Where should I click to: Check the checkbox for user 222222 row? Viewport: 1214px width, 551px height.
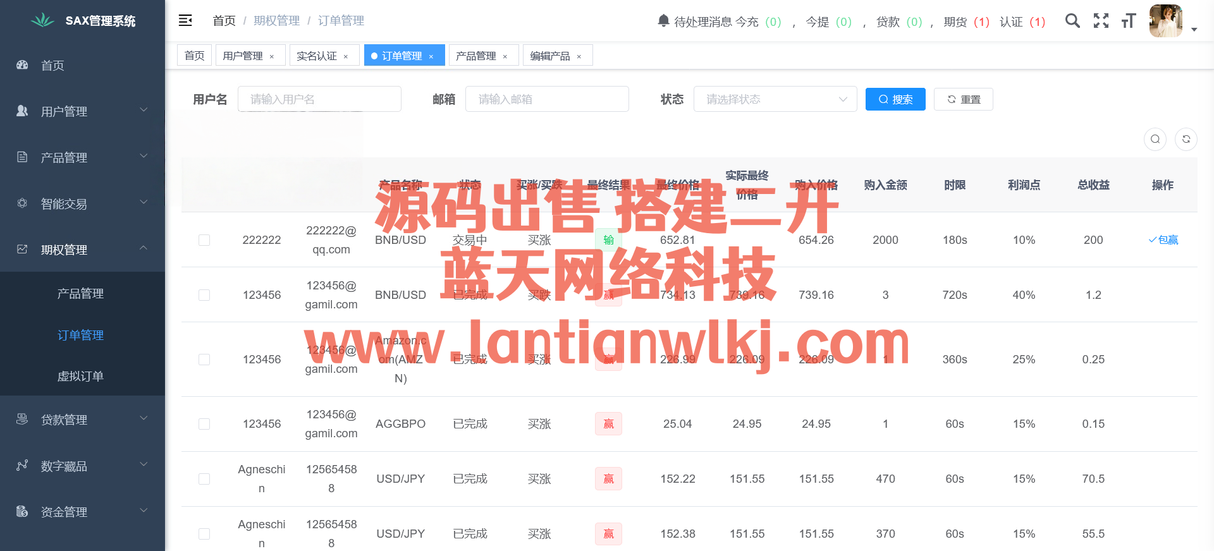point(204,240)
